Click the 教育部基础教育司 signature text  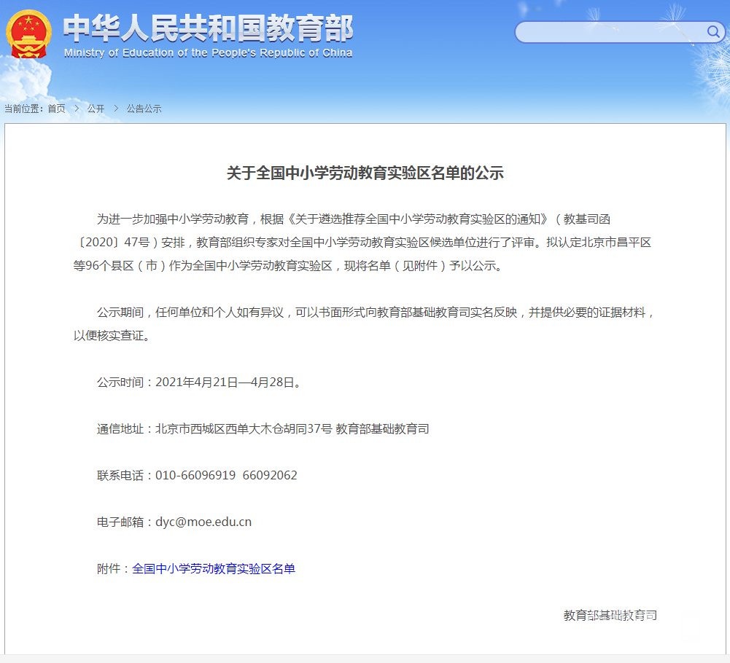point(610,615)
